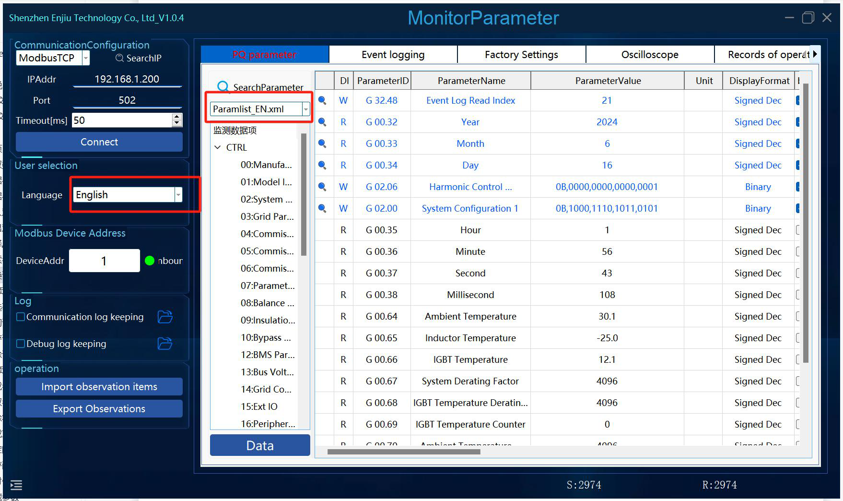Click the Connect button

click(99, 142)
